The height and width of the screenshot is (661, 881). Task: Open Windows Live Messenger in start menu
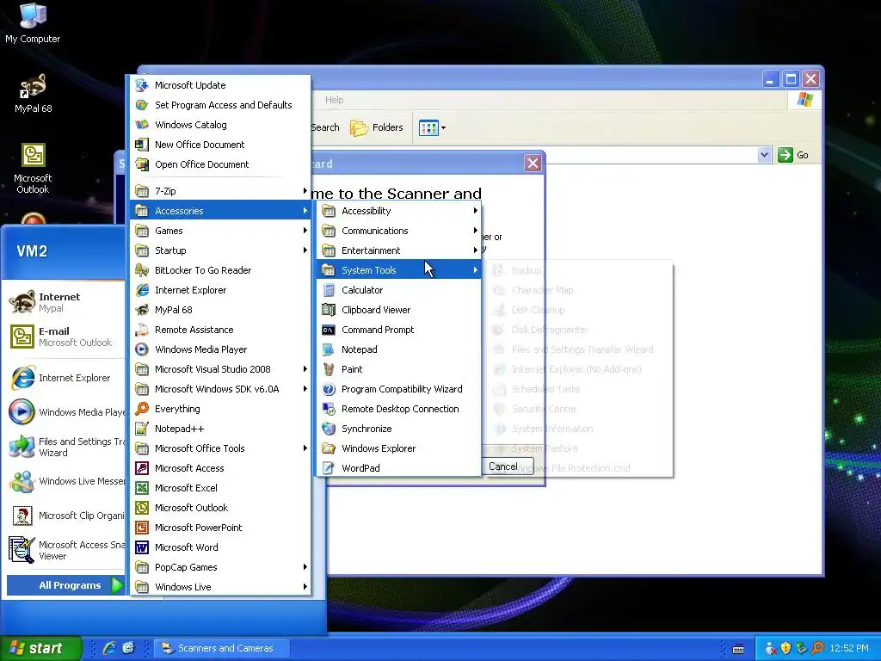[x=65, y=481]
